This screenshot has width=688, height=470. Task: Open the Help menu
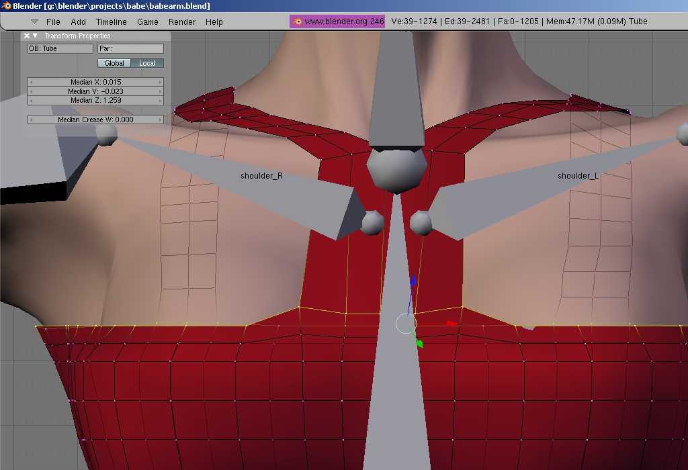coord(214,21)
